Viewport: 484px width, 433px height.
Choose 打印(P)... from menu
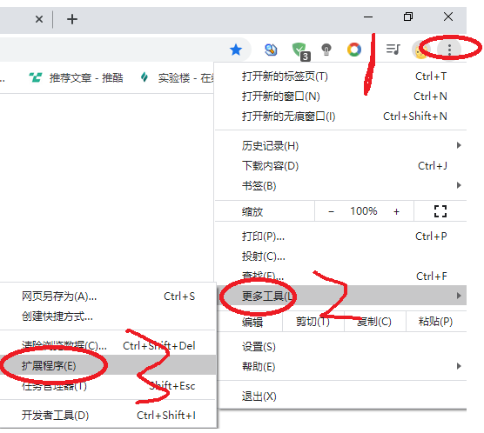click(x=340, y=236)
